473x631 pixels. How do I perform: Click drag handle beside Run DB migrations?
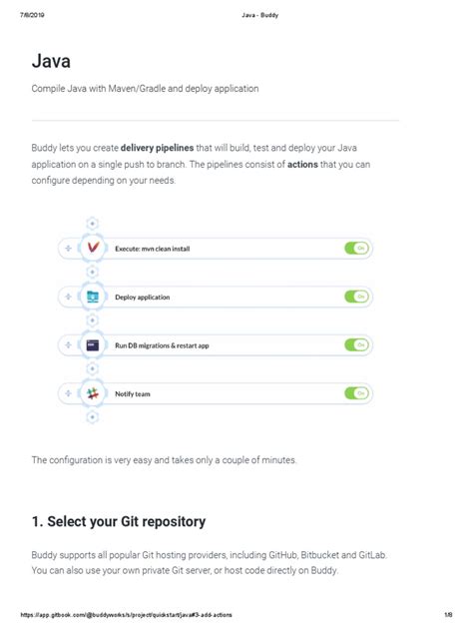69,344
